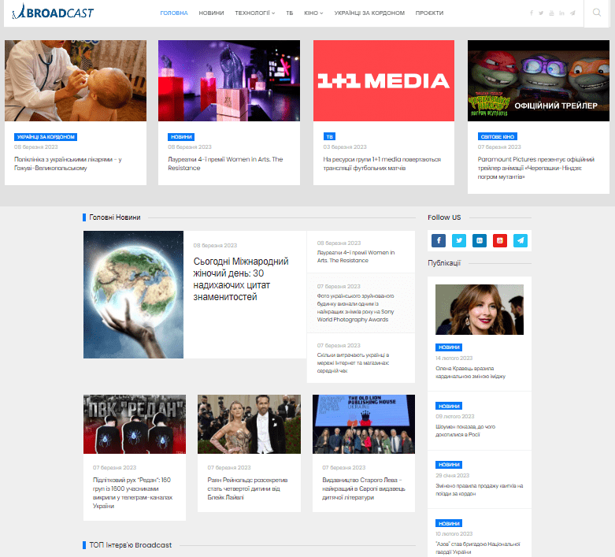Open LinkedIn icon in header

561,13
